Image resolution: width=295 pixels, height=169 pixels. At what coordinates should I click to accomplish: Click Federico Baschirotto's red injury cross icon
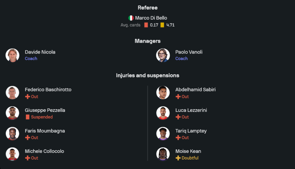(27, 97)
